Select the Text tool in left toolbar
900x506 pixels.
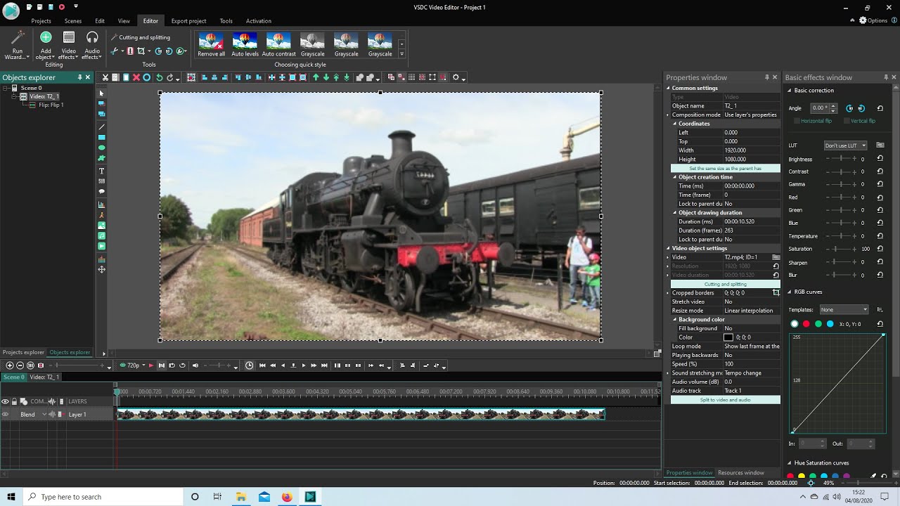point(102,171)
